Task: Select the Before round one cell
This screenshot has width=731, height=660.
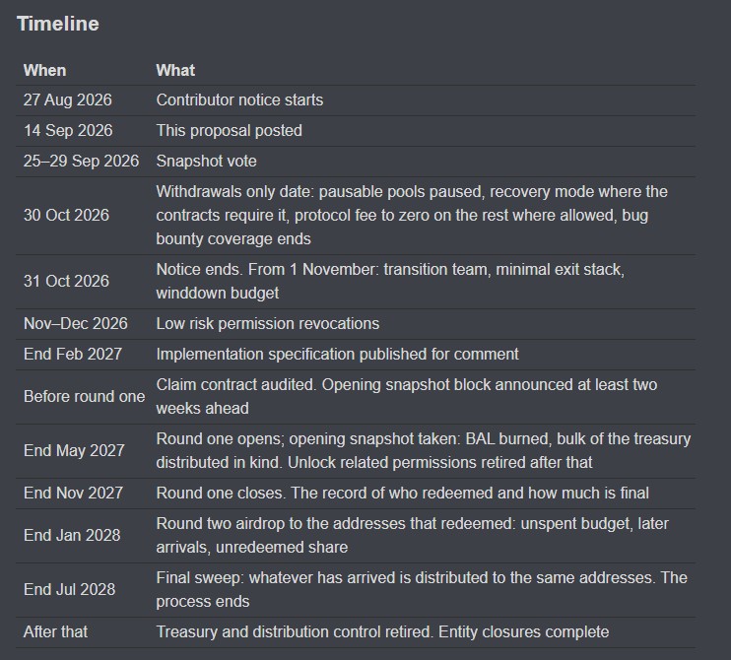Action: [x=84, y=397]
